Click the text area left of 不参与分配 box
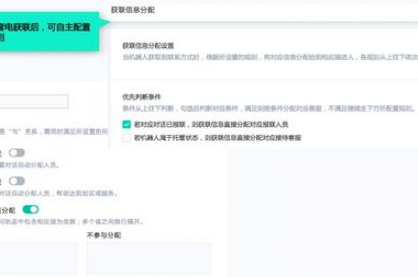Image resolution: width=418 pixels, height=277 pixels. click(39, 259)
